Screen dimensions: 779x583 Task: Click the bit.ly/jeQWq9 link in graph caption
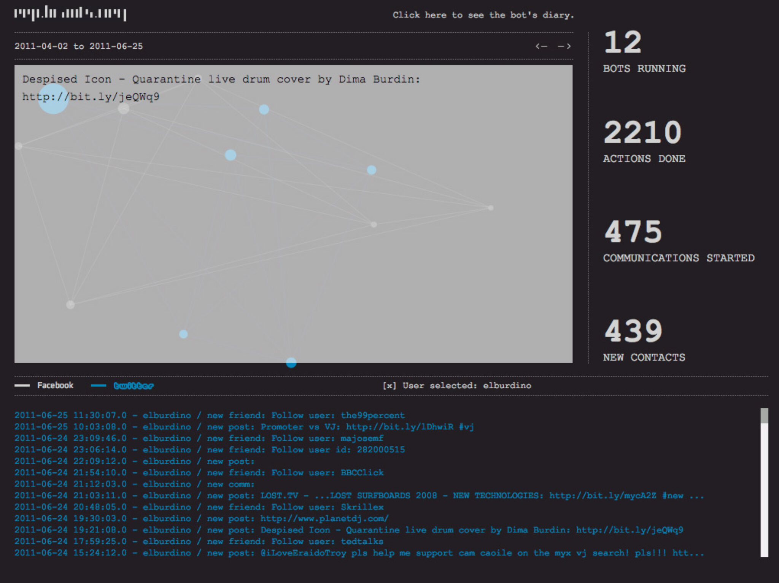coord(91,97)
